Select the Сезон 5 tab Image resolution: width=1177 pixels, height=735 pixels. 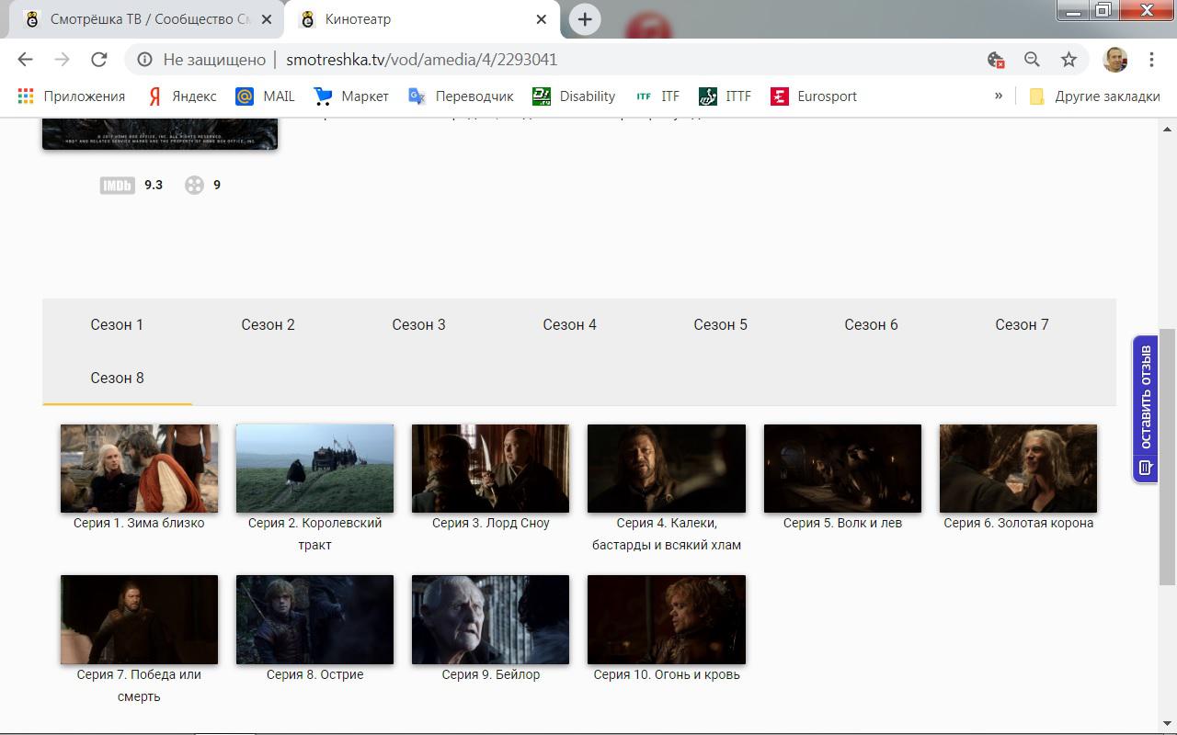[x=720, y=324]
